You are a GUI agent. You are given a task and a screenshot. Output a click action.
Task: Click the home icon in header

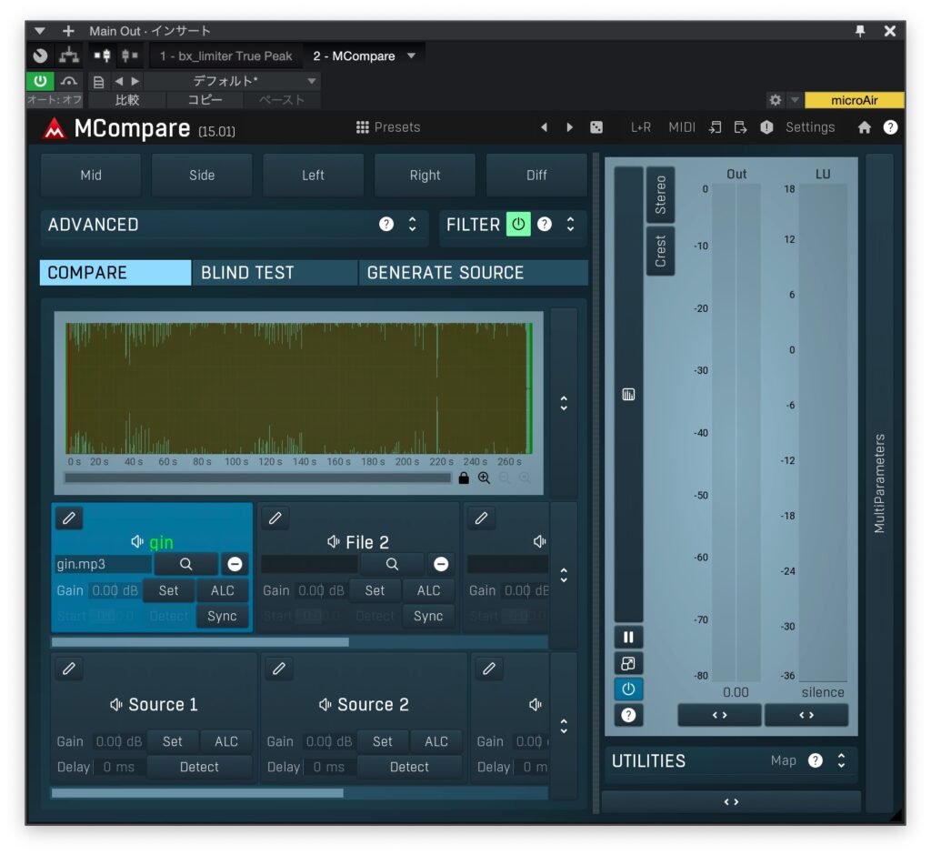click(x=864, y=127)
